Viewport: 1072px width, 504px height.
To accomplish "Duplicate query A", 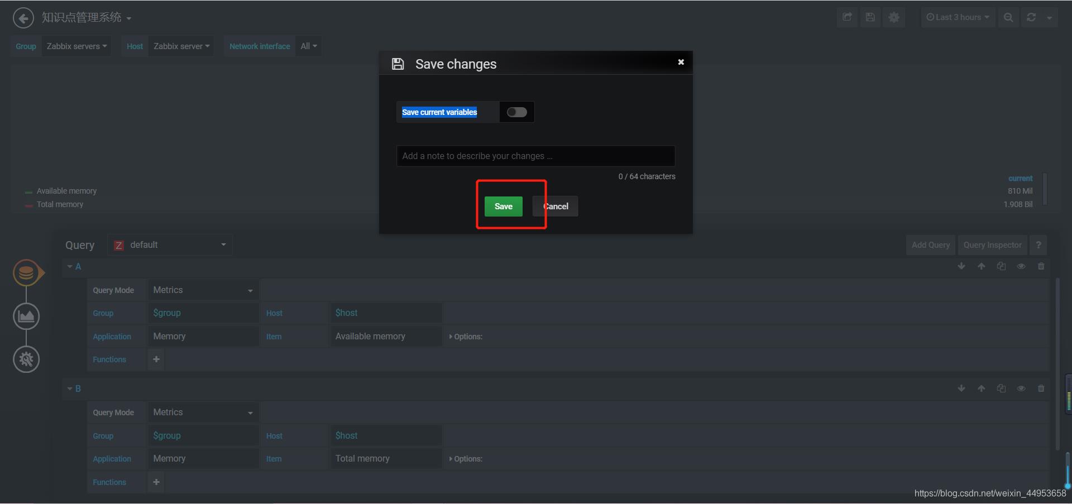I will (x=1001, y=266).
